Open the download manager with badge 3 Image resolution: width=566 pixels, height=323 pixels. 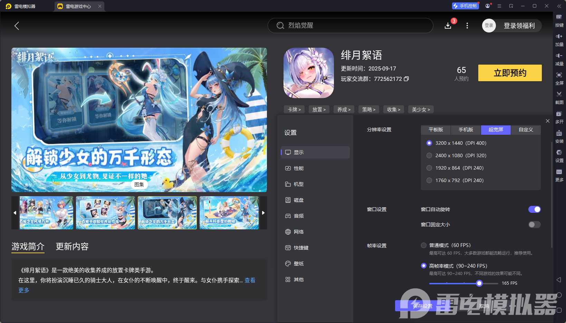448,26
